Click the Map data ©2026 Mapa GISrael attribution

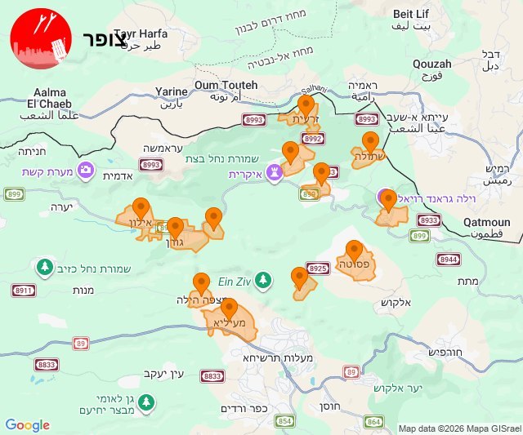click(460, 429)
